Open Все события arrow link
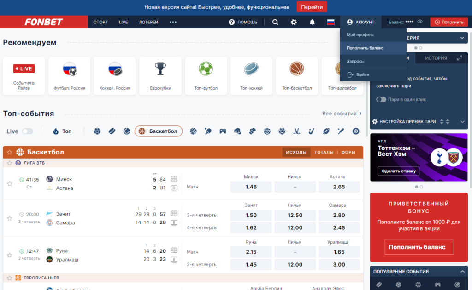This screenshot has width=472, height=290. coord(342,114)
